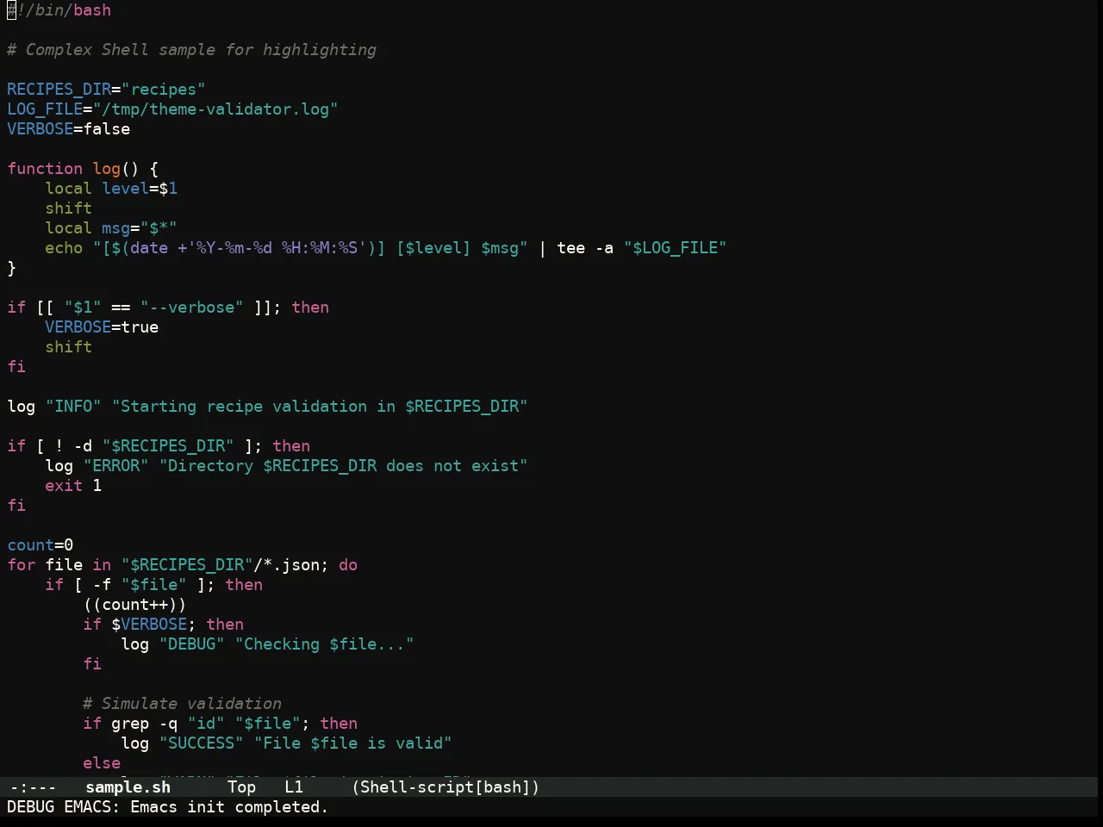Screen dimensions: 1103x827
Task: Place cursor on the #!/bin/bash shebang line
Action: (59, 10)
